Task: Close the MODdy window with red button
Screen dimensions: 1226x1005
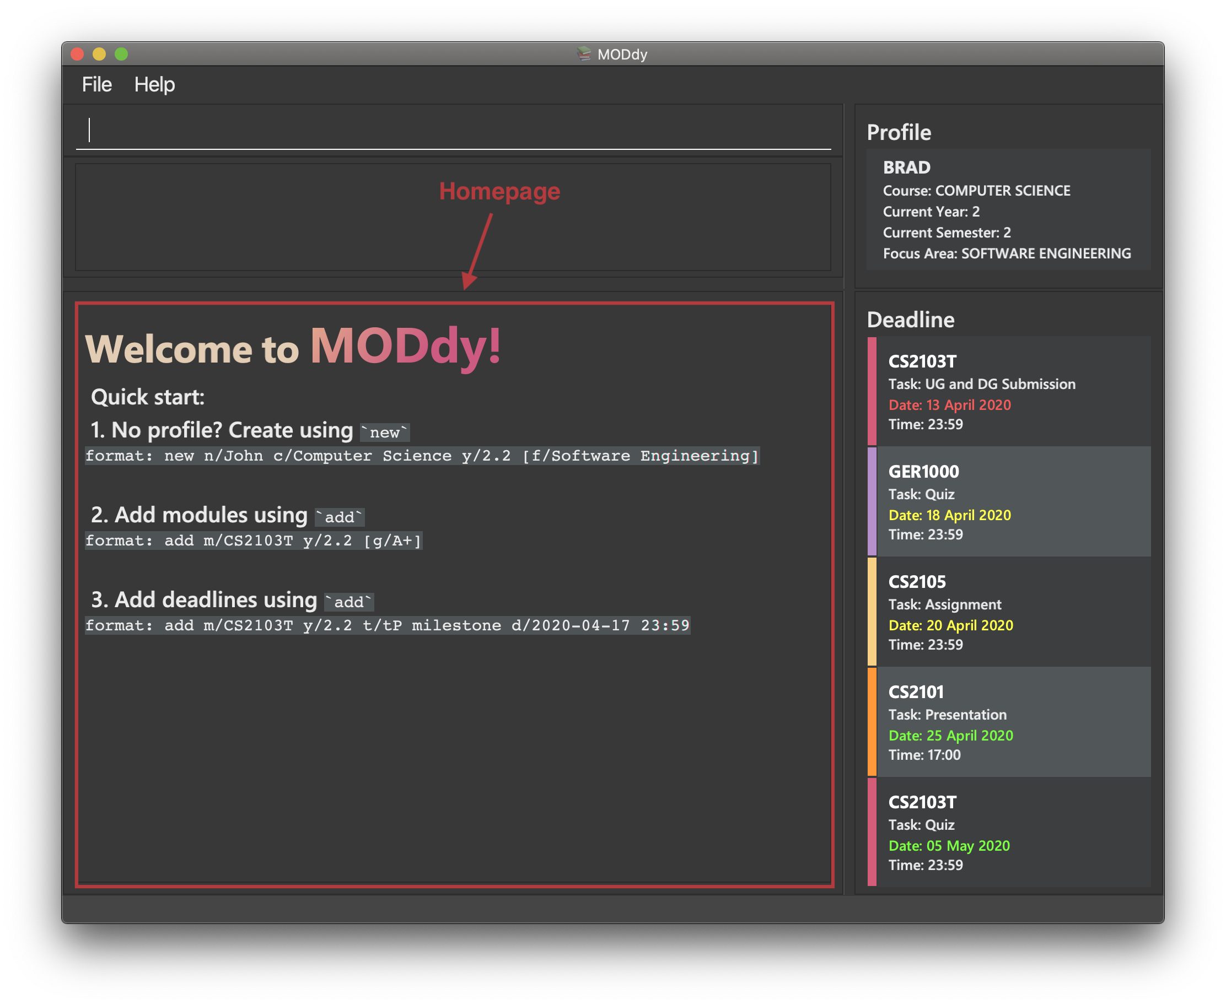Action: (77, 54)
